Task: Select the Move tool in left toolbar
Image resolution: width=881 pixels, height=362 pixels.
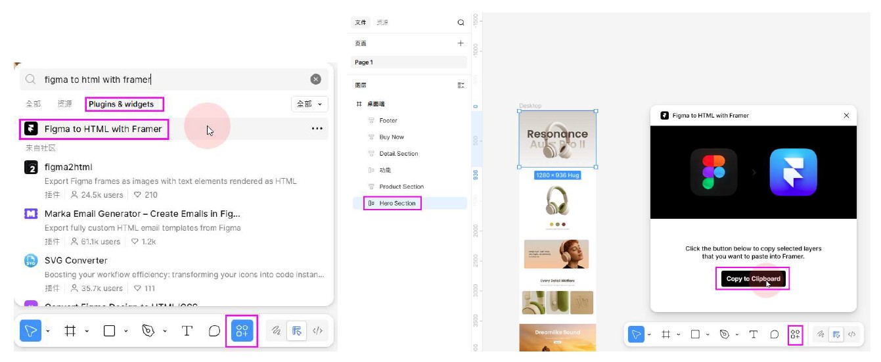Action: 30,330
